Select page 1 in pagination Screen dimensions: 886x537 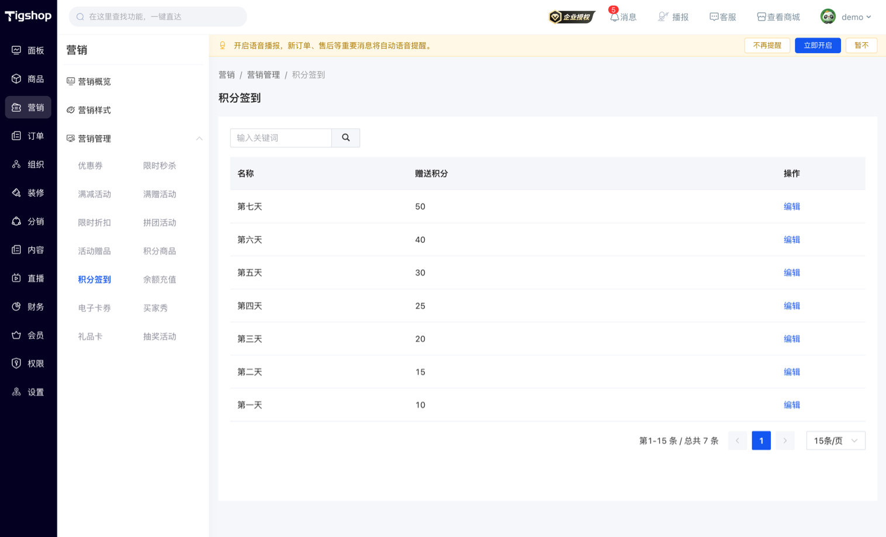(x=762, y=440)
